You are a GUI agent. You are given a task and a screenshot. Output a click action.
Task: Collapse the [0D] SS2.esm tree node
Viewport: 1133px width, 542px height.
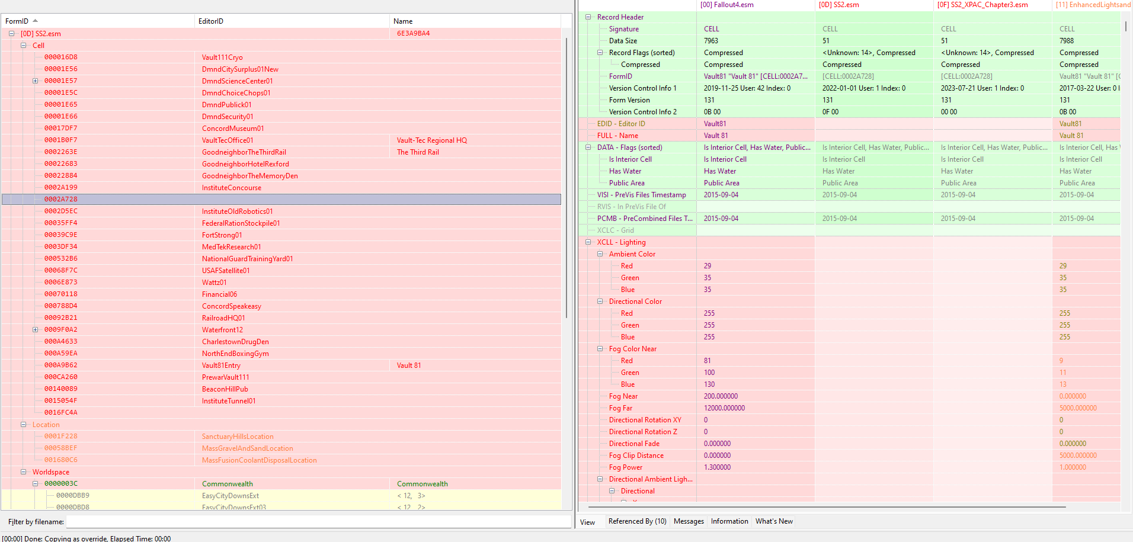(11, 34)
